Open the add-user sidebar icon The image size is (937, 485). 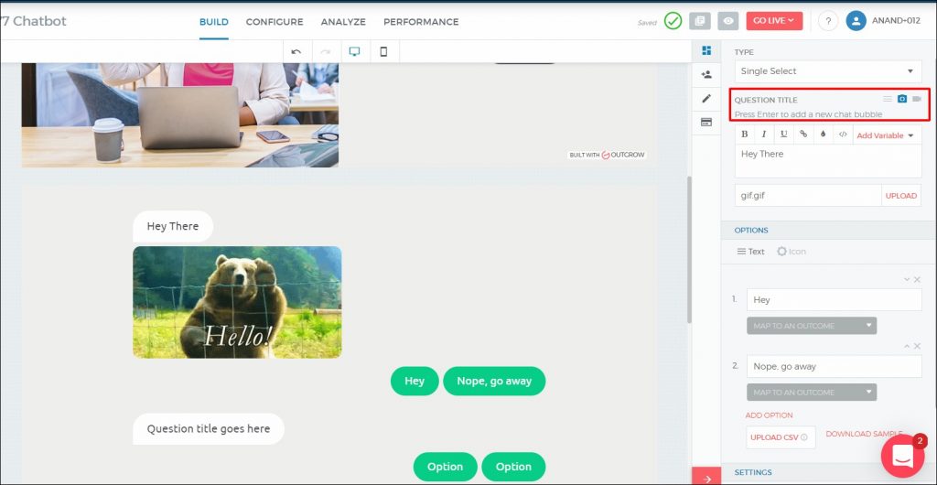pyautogui.click(x=705, y=75)
